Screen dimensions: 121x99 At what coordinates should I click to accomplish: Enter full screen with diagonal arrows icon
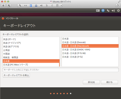pos(119,2)
